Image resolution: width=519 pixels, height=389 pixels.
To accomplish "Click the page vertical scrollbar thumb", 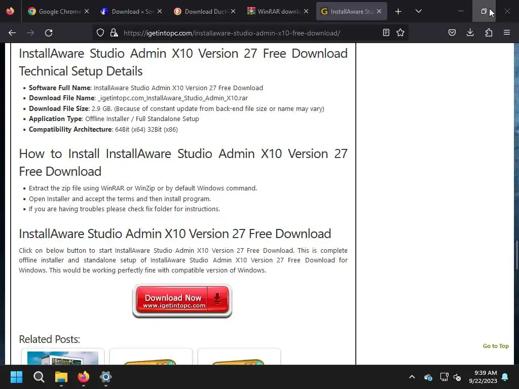I will point(516,255).
